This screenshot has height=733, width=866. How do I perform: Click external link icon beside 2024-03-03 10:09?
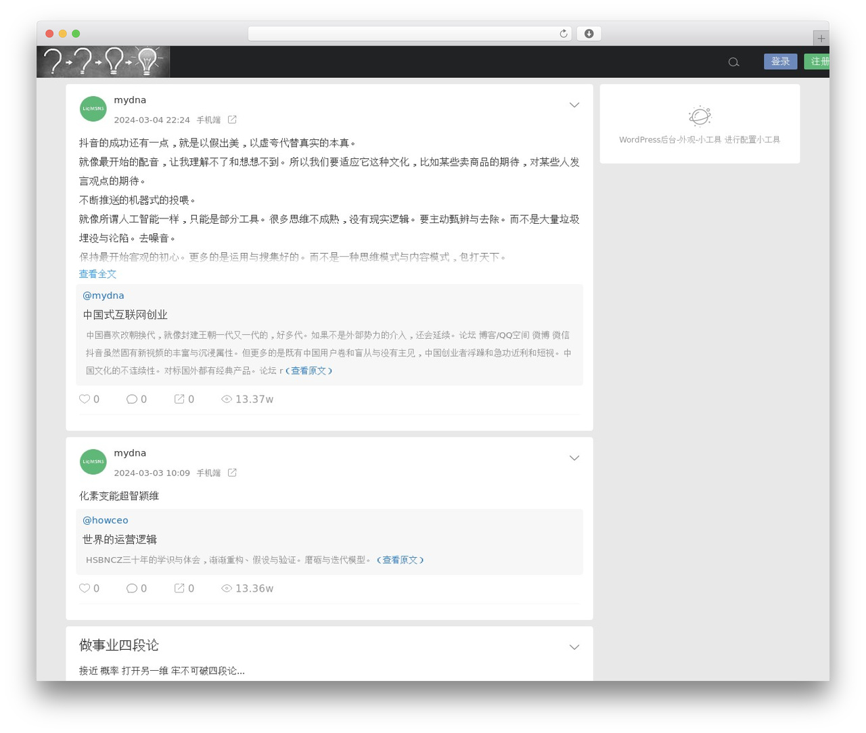pos(232,473)
